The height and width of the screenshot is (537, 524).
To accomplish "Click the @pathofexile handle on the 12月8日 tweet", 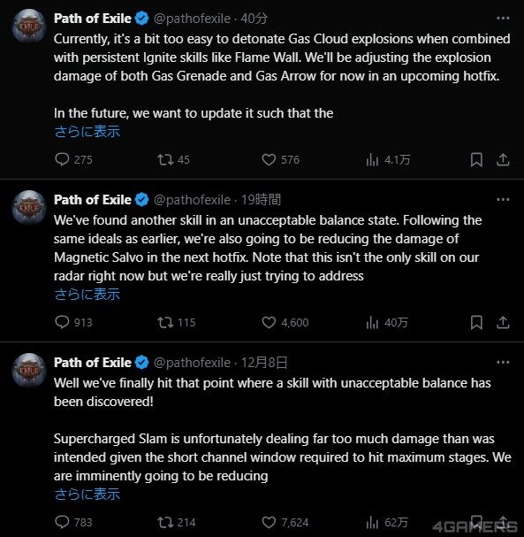I will [192, 363].
